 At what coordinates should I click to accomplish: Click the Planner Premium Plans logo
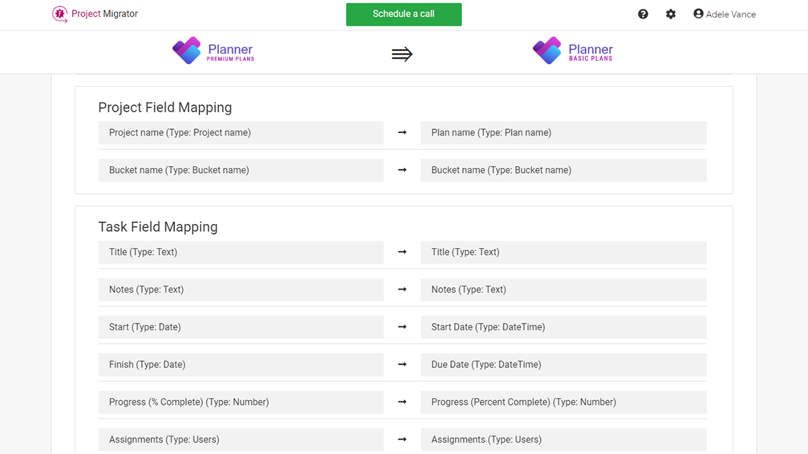pyautogui.click(x=213, y=51)
